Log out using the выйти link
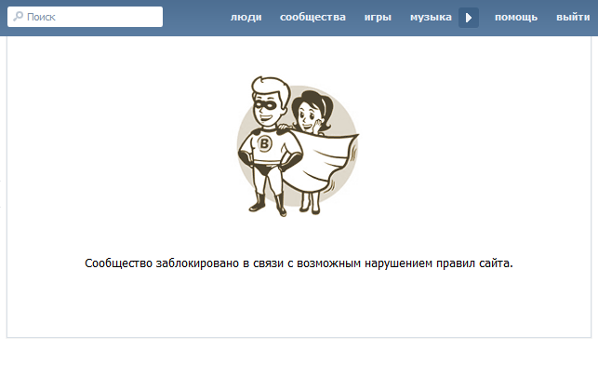The width and height of the screenshot is (598, 391). tap(573, 17)
